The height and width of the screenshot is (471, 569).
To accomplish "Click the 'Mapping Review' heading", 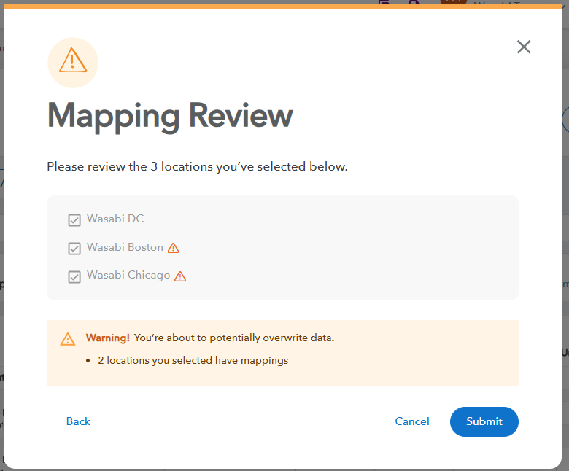I will [170, 117].
